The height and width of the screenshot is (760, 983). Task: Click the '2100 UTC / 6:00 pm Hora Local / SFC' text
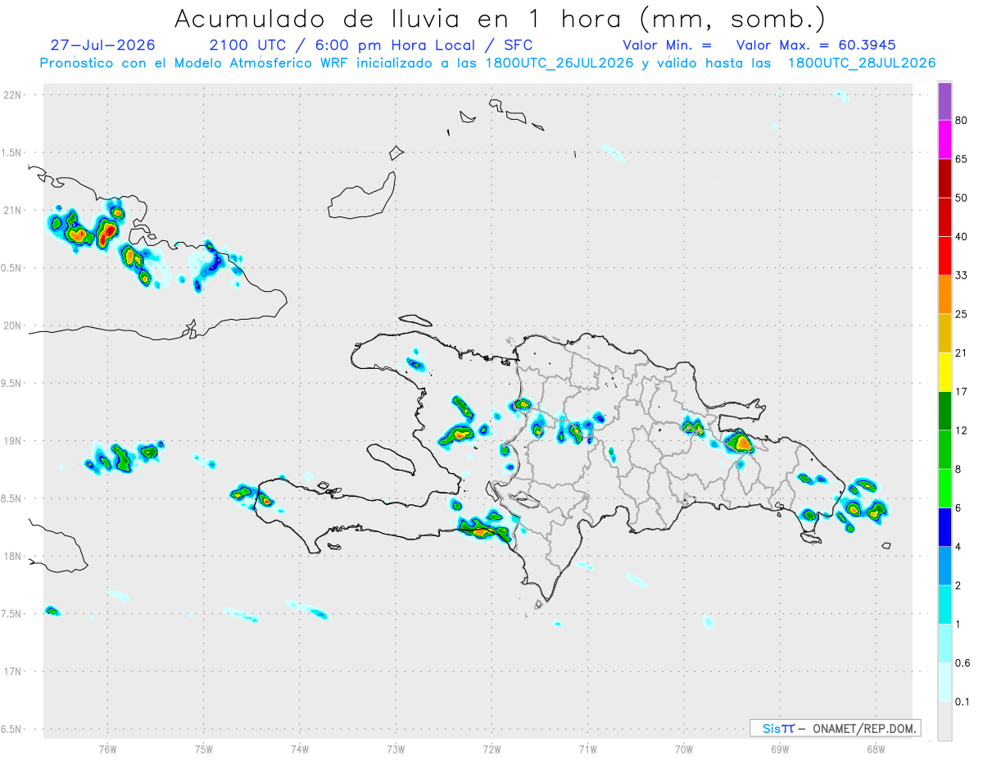(370, 45)
